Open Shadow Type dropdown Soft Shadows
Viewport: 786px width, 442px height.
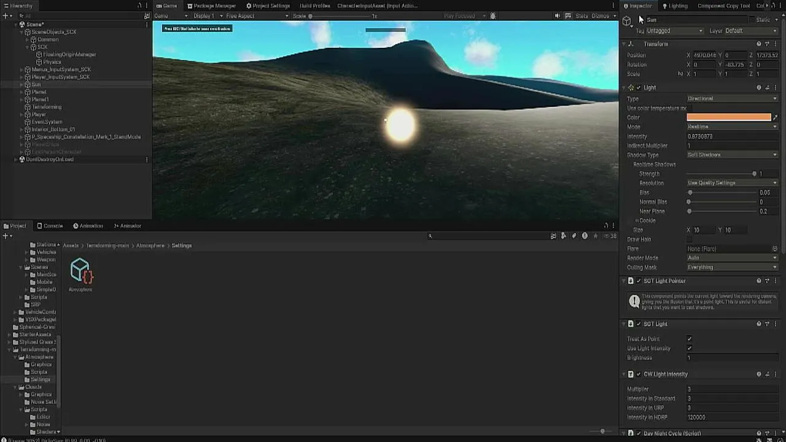click(732, 155)
